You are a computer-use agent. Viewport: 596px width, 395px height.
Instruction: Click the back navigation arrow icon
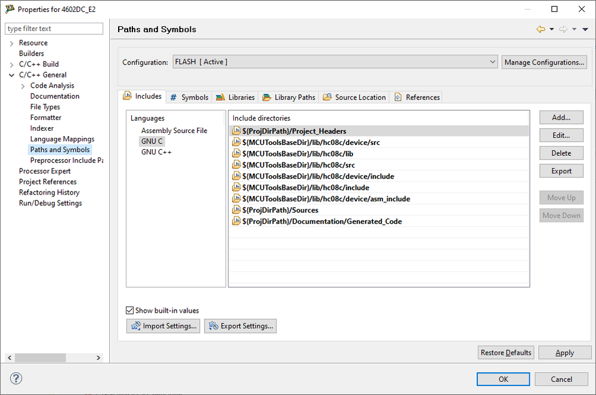(541, 29)
